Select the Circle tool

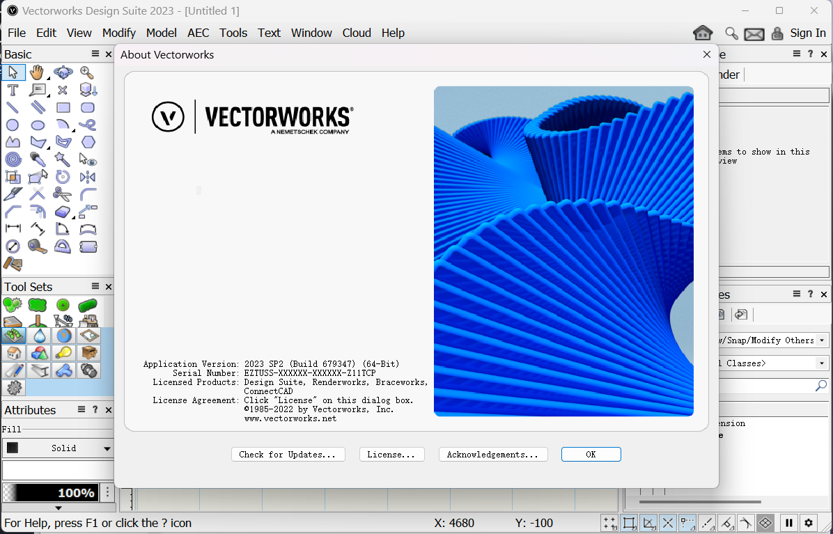pos(13,125)
